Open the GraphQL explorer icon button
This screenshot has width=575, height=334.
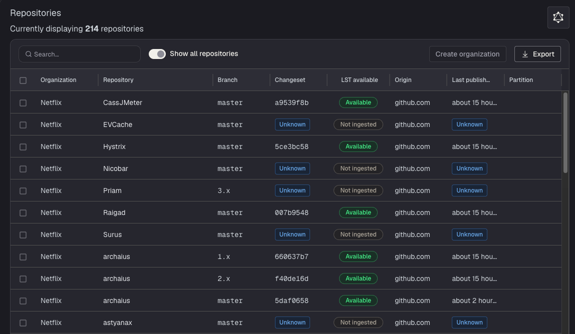[x=558, y=17]
